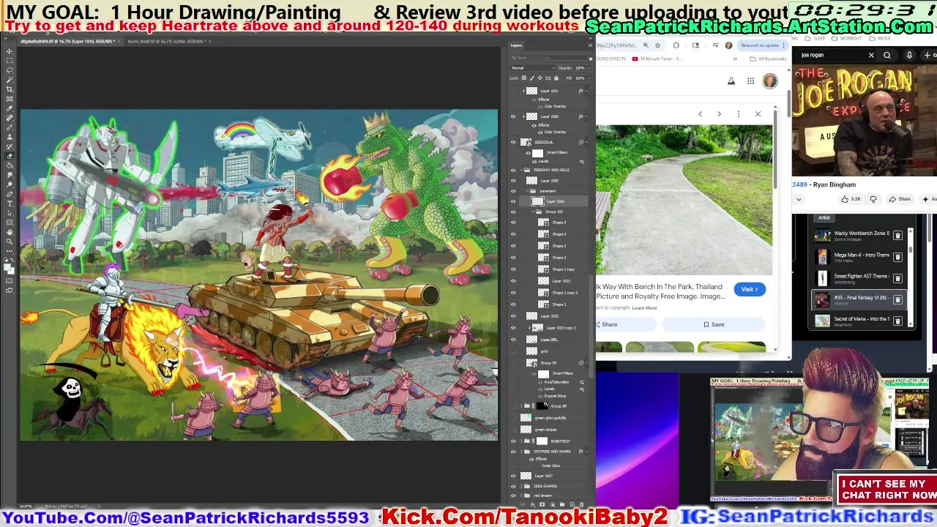Click the Visit button for the image

pos(749,289)
